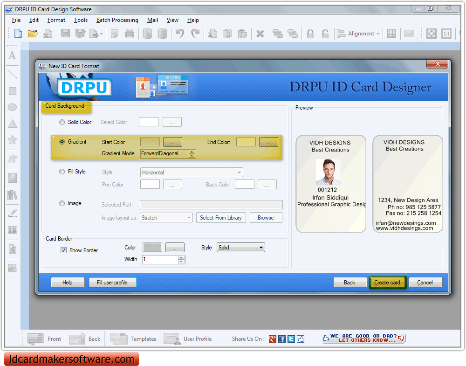
Task: Click the Delete X icon in toolbar
Action: pos(260,34)
